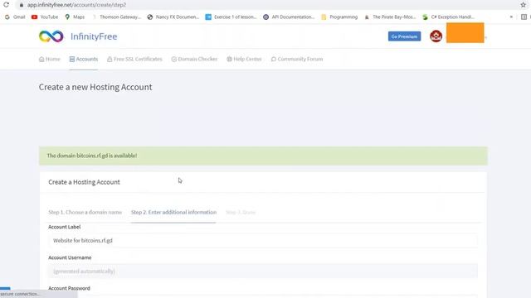Go to the Home nav item
The width and height of the screenshot is (531, 298).
[50, 59]
